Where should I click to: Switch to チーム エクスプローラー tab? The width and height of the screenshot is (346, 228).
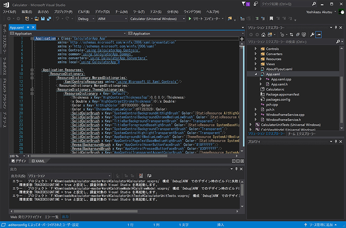[x=301, y=134]
